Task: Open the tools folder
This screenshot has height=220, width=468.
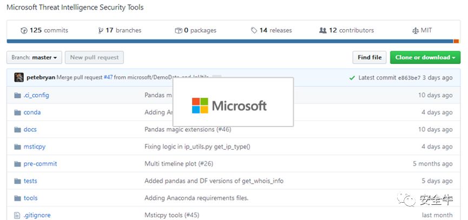Action: point(31,198)
